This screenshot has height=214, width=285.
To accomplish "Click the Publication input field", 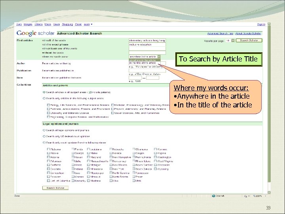I will pyautogui.click(x=147, y=71).
